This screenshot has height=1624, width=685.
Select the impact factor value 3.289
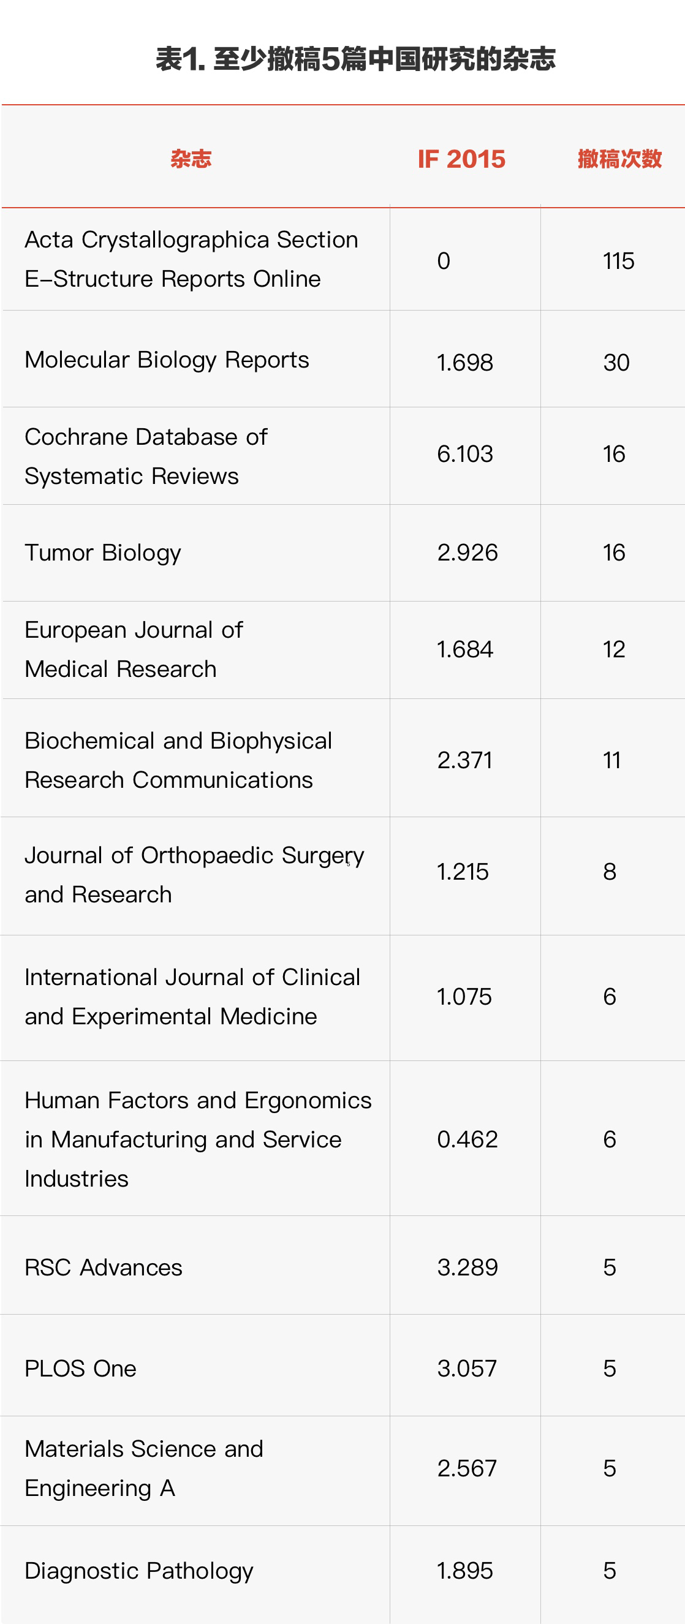coord(467,1267)
